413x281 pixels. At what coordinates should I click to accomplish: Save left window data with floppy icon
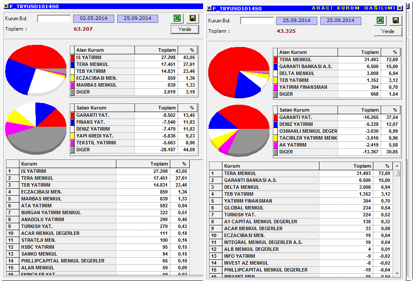(x=193, y=18)
